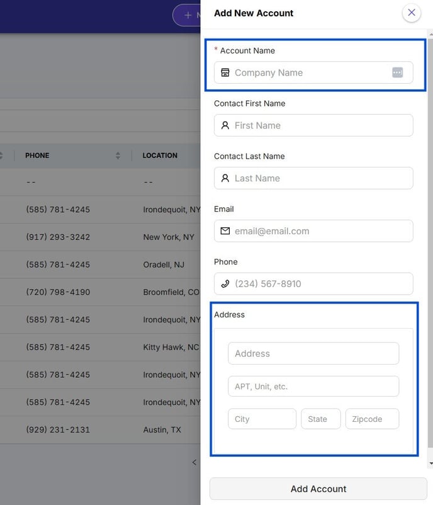Focus the City input field
This screenshot has width=433, height=505.
click(x=262, y=419)
